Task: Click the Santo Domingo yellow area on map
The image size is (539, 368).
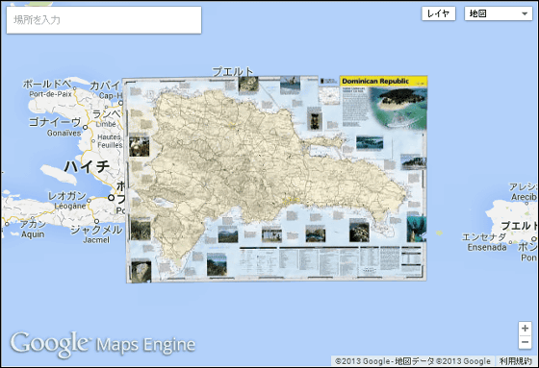Action: (x=291, y=200)
